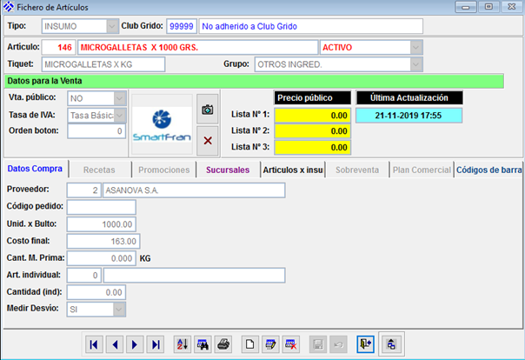Go to the first record
The width and height of the screenshot is (525, 360).
tap(95, 344)
